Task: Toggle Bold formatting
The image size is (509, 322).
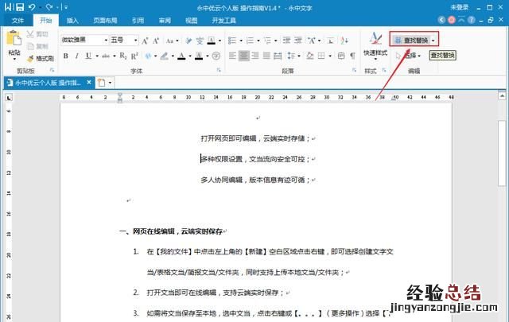Action: 65,56
